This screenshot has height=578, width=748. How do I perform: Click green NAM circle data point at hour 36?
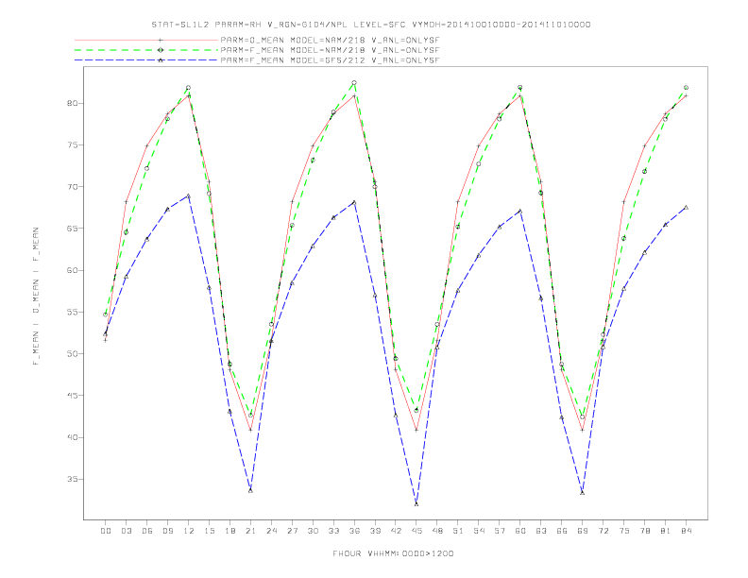[354, 83]
